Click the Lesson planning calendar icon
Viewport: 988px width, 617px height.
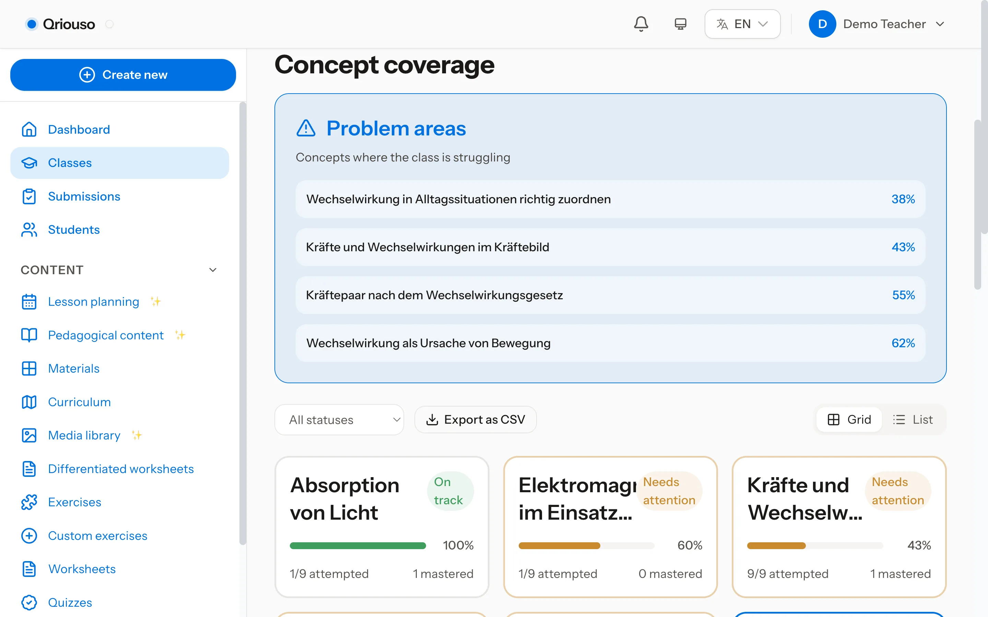[29, 302]
